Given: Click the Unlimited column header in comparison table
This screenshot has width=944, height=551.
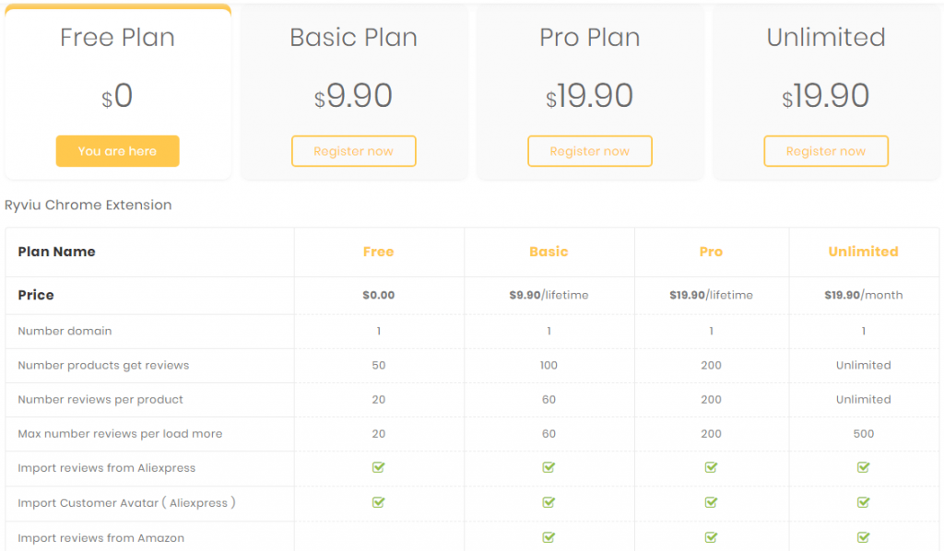Looking at the screenshot, I should (863, 252).
